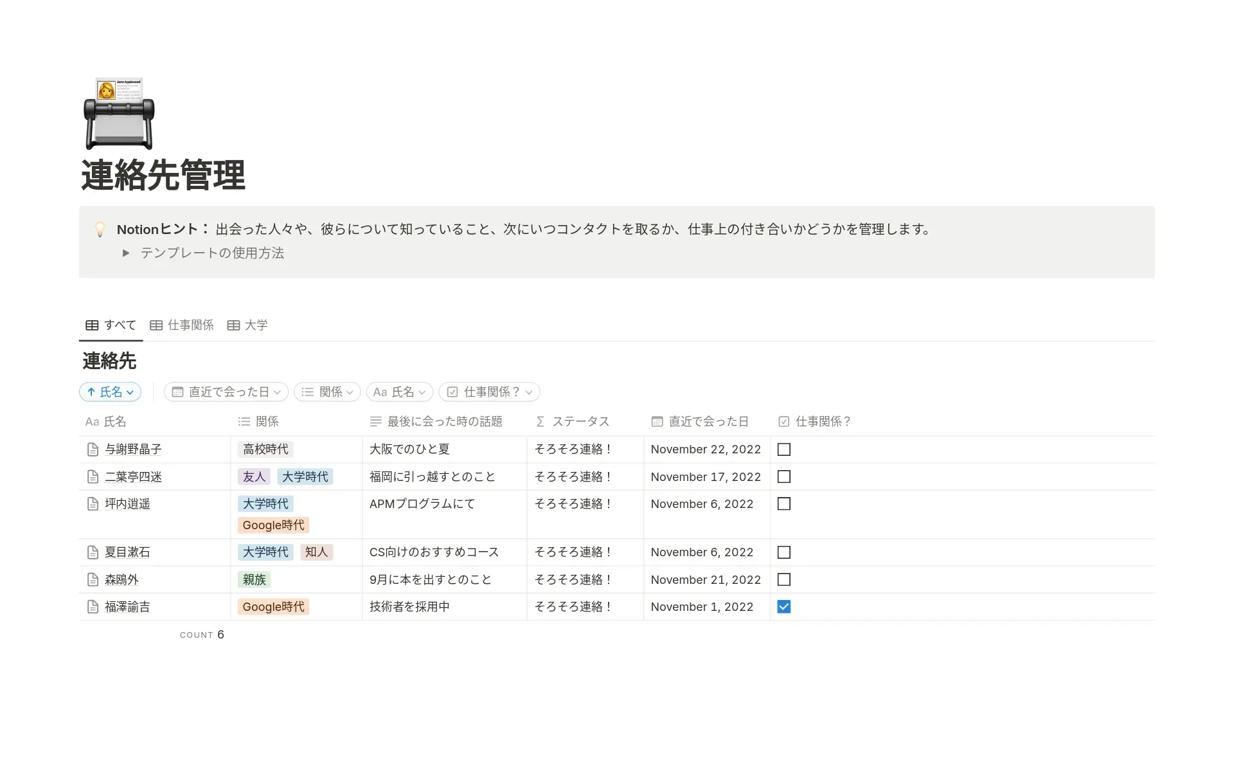This screenshot has height=771, width=1234.
Task: Click the COUNT 6 calculation at table bottom
Action: (202, 635)
